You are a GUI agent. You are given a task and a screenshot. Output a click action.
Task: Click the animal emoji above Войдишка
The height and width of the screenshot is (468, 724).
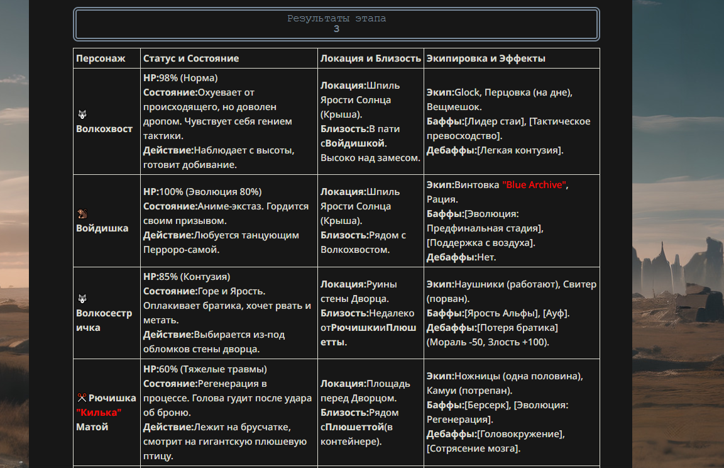[x=82, y=213]
